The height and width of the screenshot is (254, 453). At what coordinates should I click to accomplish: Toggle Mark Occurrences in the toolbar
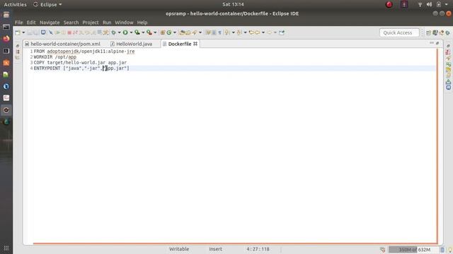pyautogui.click(x=208, y=32)
